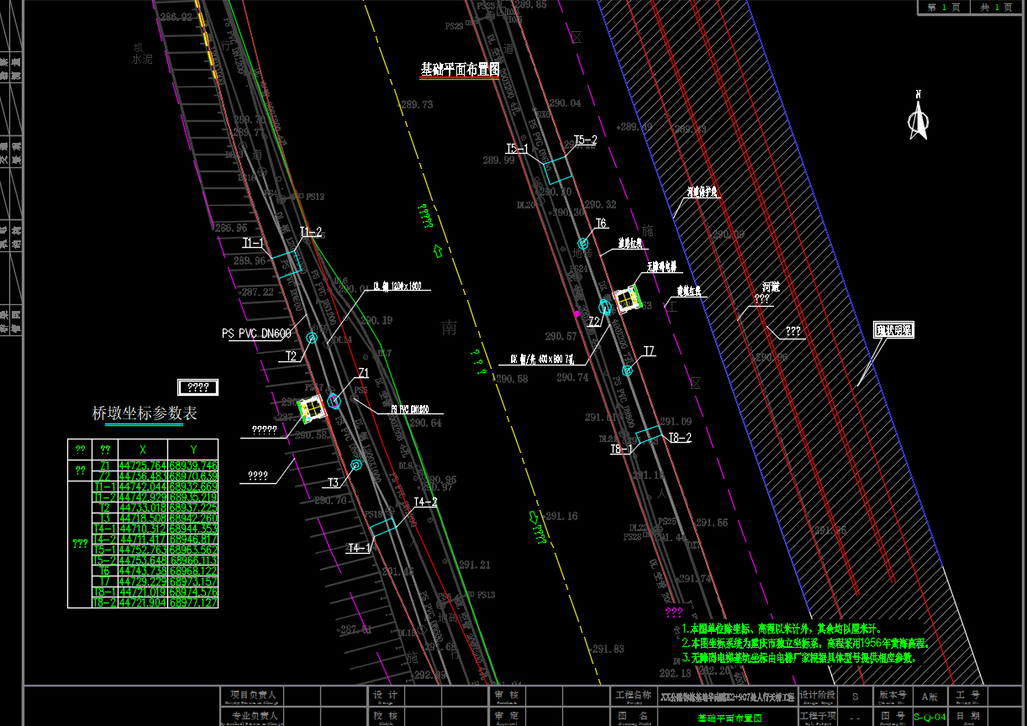Select the first green note line

[782, 629]
